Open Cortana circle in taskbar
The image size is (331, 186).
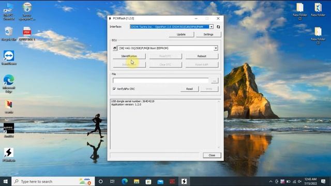tap(101, 181)
